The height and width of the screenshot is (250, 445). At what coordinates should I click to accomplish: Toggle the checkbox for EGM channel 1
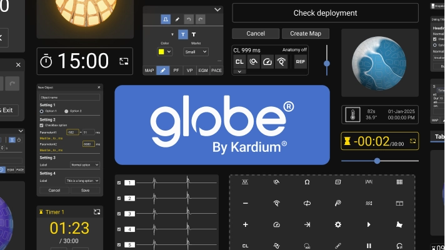[x=119, y=182]
